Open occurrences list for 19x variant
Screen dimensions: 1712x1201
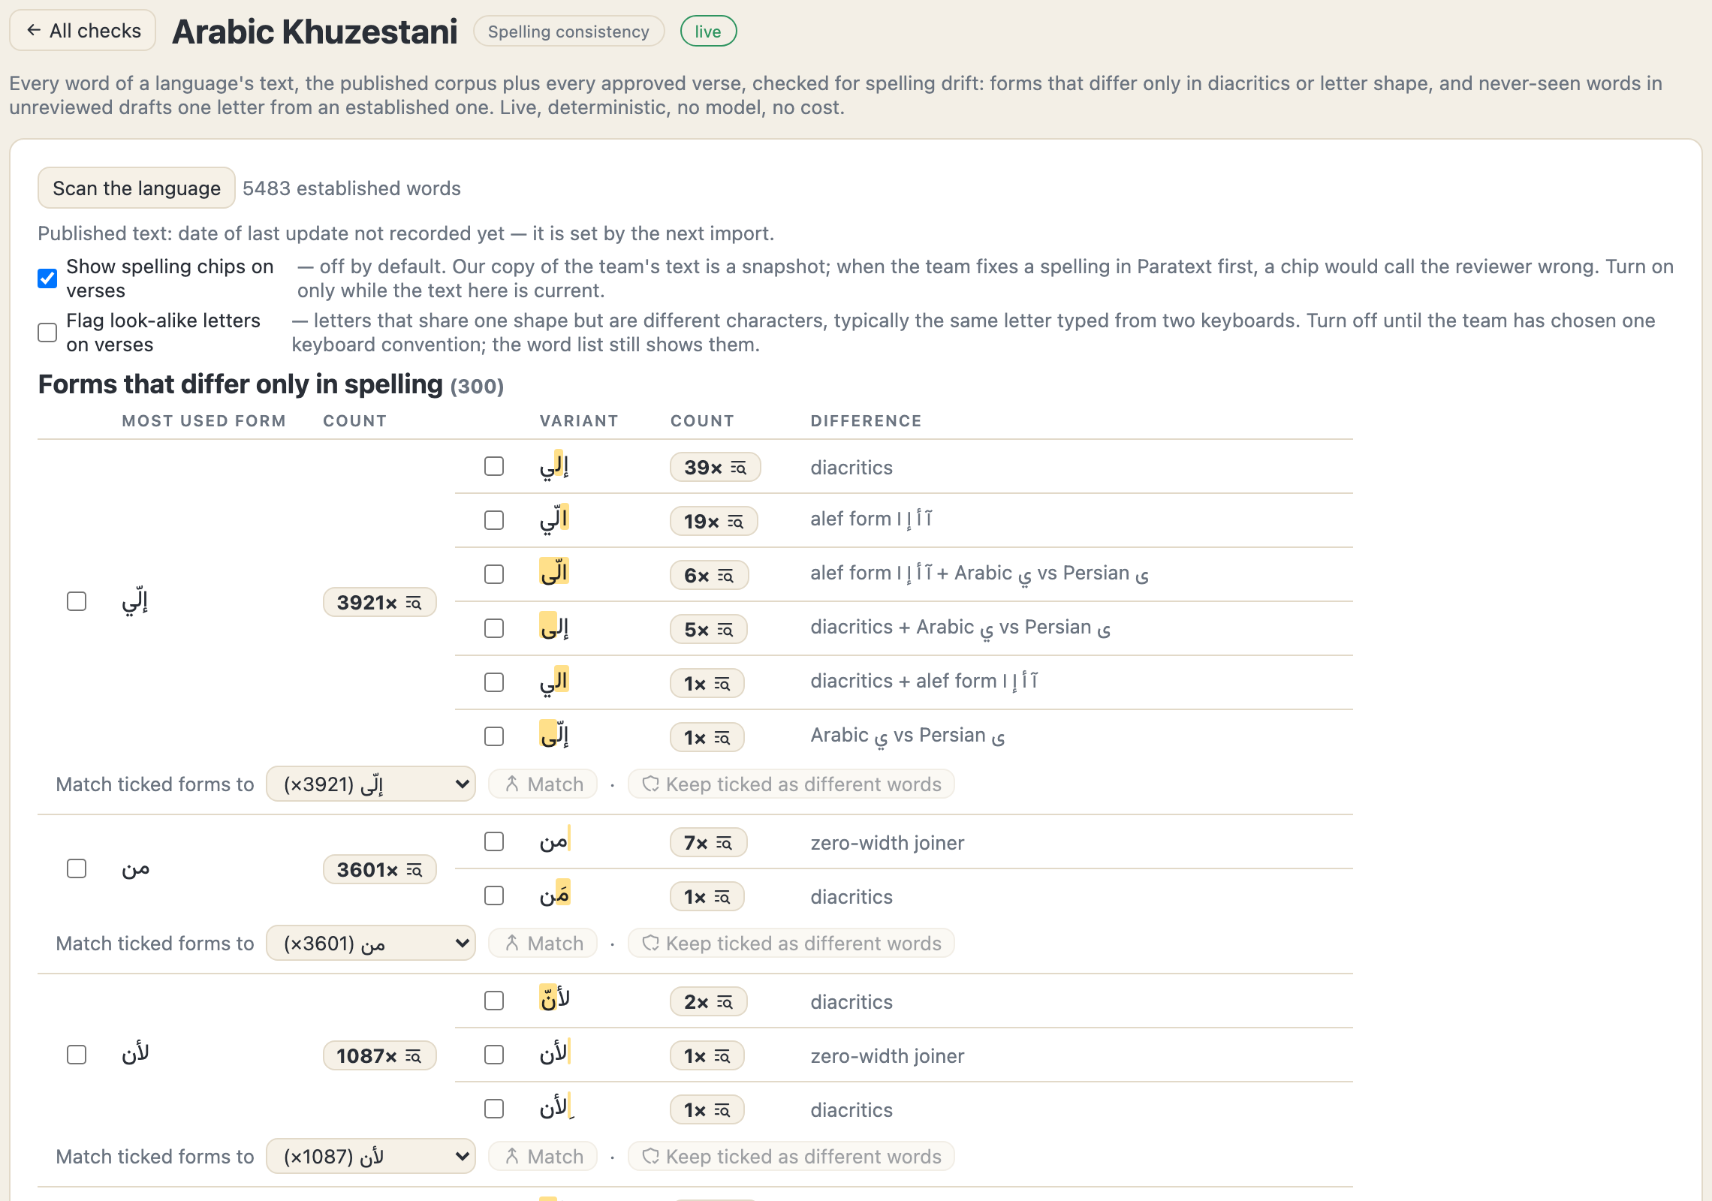(713, 521)
